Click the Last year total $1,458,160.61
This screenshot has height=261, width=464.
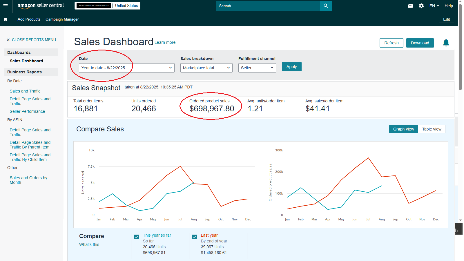click(214, 253)
